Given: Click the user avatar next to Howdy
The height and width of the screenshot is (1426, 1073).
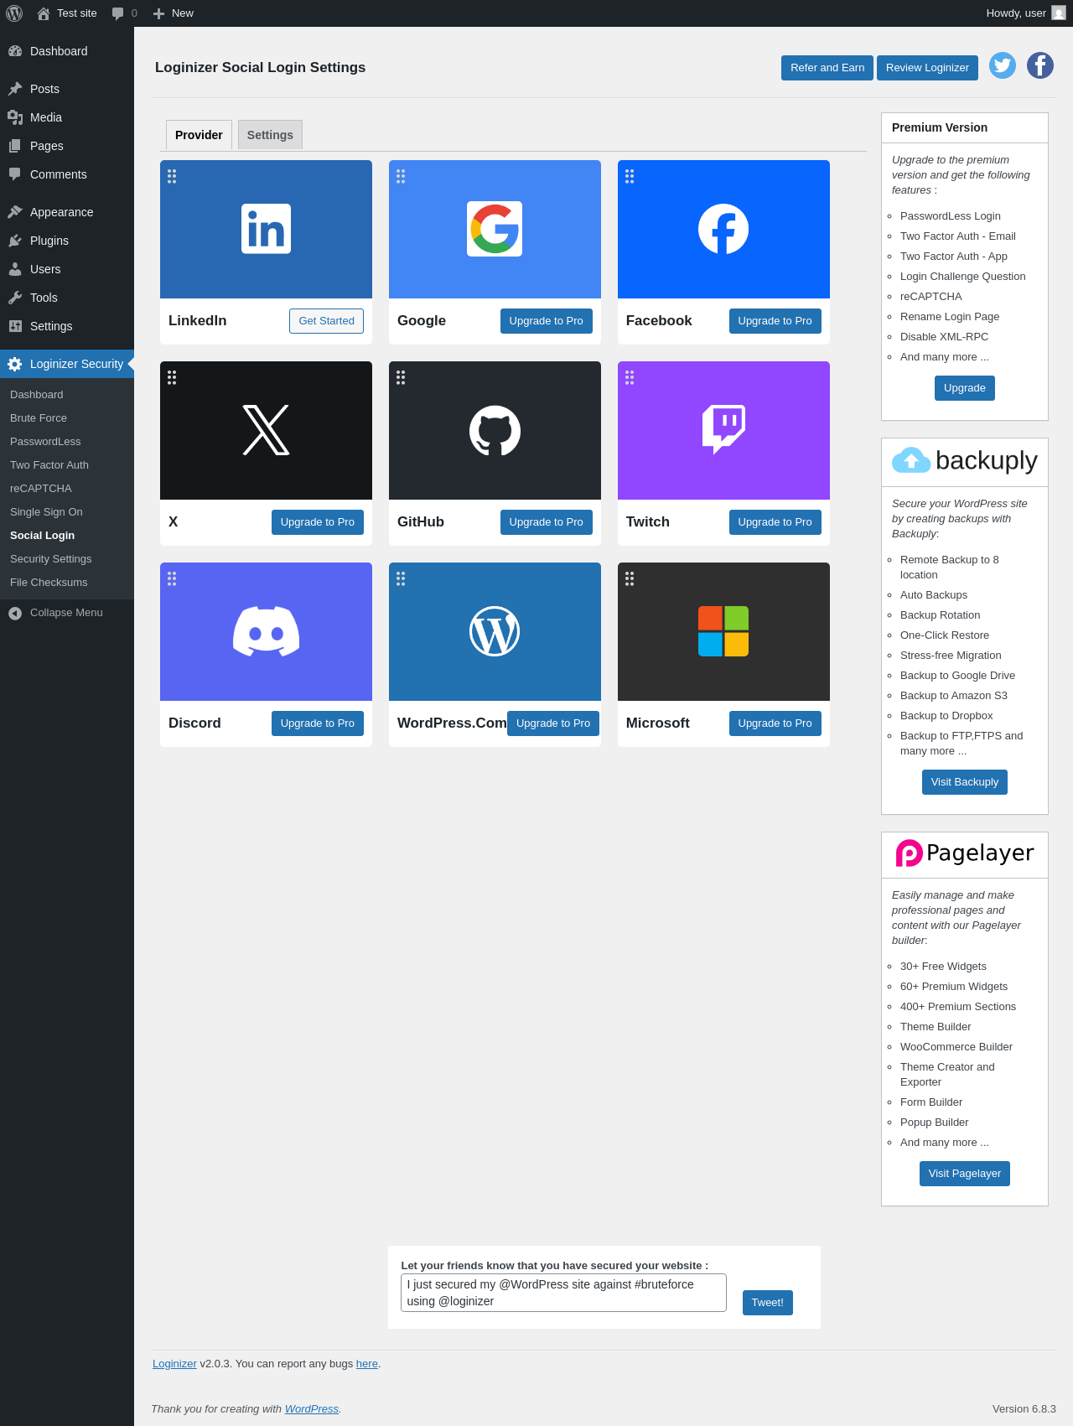Looking at the screenshot, I should coord(1059,13).
